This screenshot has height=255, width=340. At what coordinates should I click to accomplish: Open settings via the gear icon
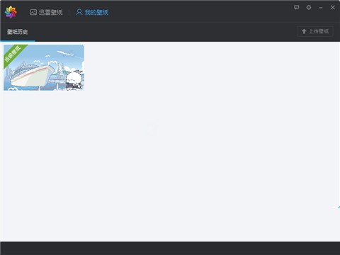click(309, 7)
